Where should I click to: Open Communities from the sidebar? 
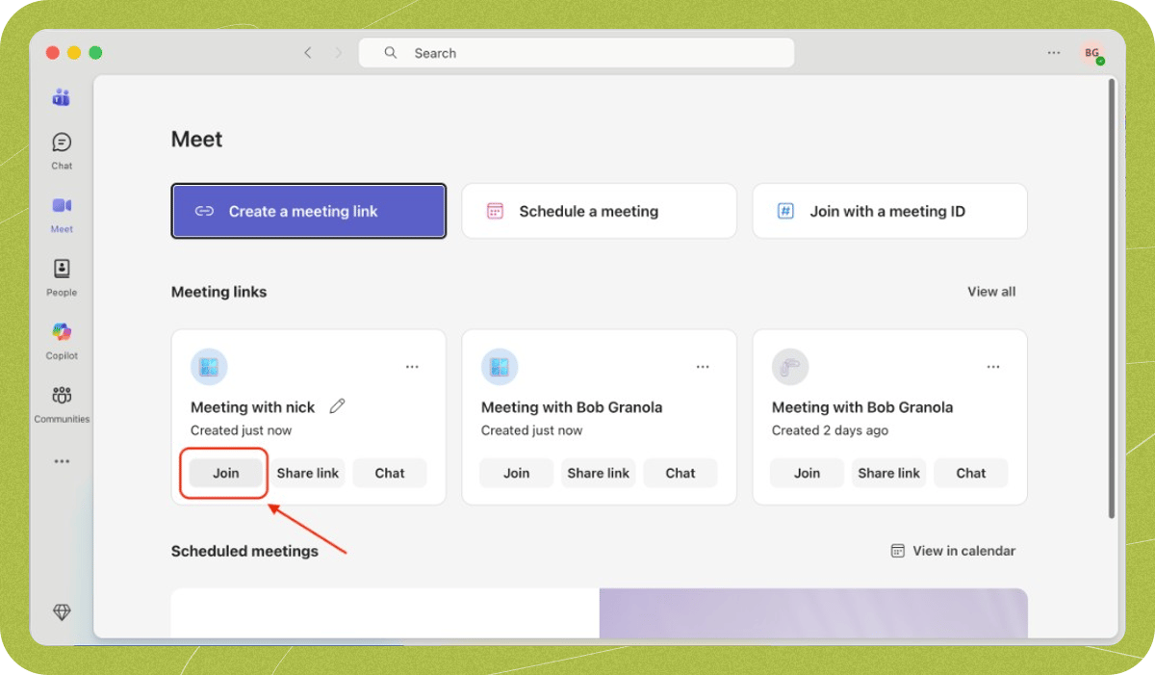pyautogui.click(x=62, y=405)
